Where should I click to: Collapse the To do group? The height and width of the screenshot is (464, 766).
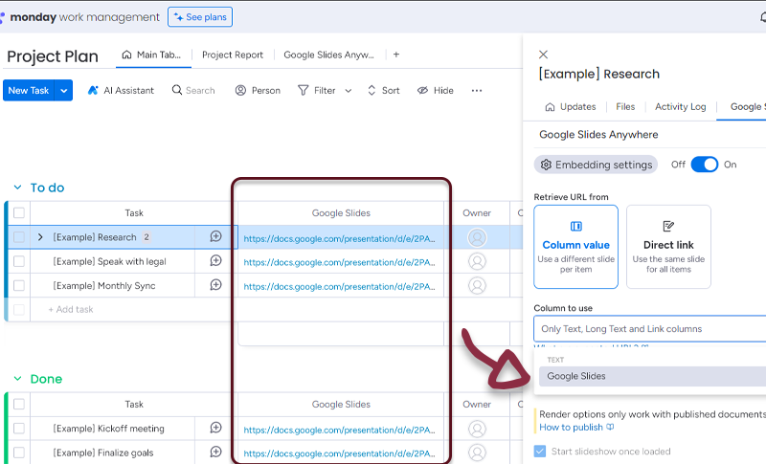[16, 188]
